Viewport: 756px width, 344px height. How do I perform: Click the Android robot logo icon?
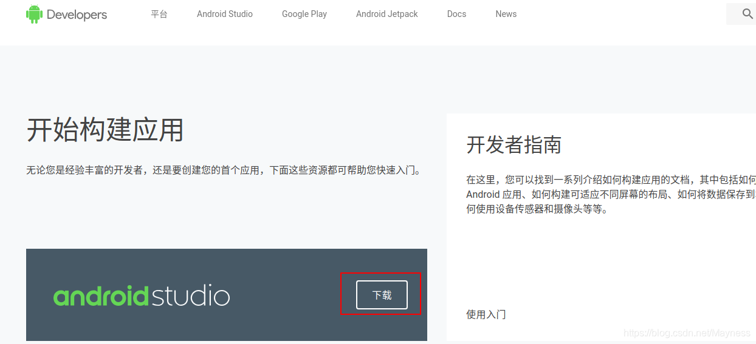tap(35, 14)
